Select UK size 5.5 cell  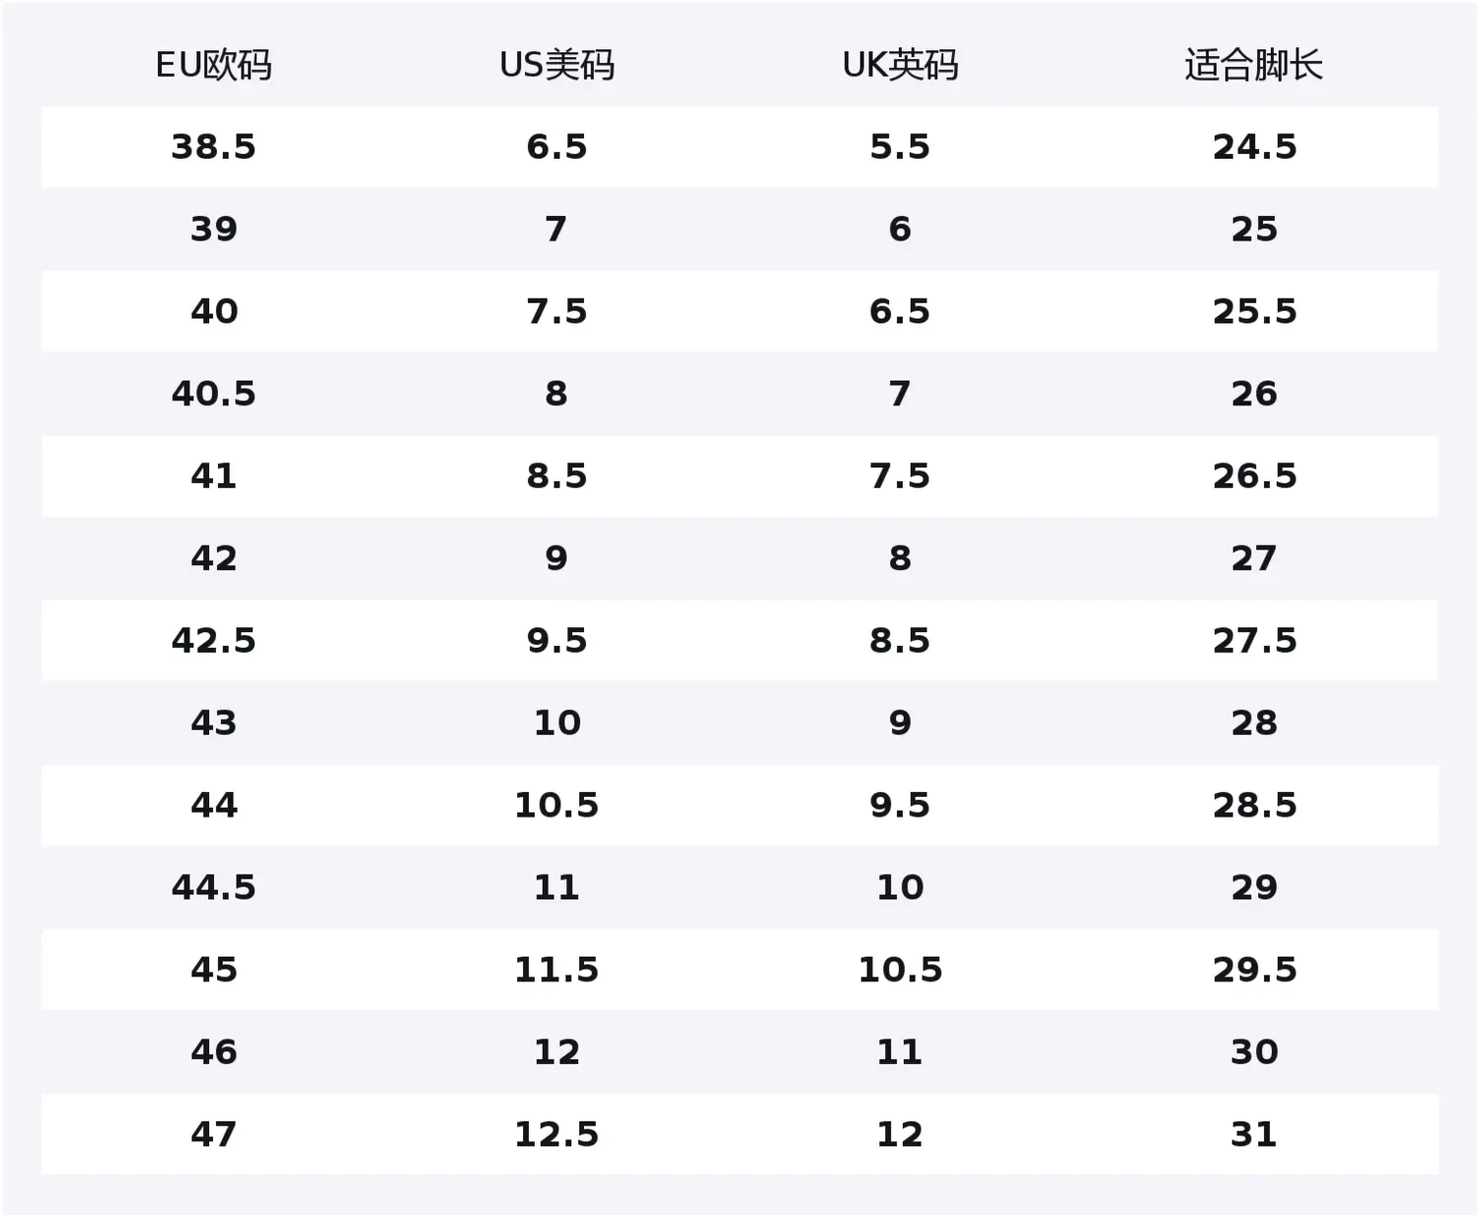900,147
